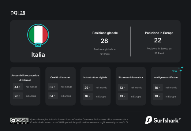Image resolution: width=191 pixels, height=131 pixels.
Task: Click the Infrastruttura digitale card title
Action: (95, 77)
